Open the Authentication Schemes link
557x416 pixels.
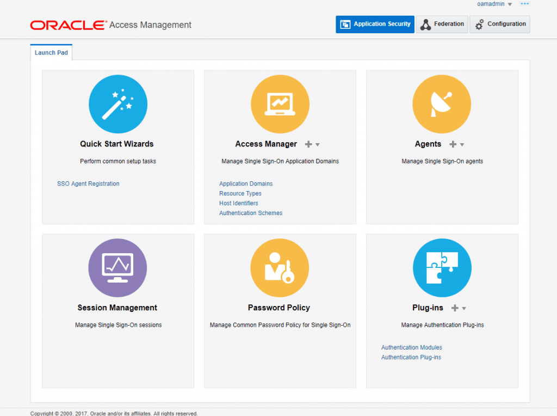tap(251, 213)
